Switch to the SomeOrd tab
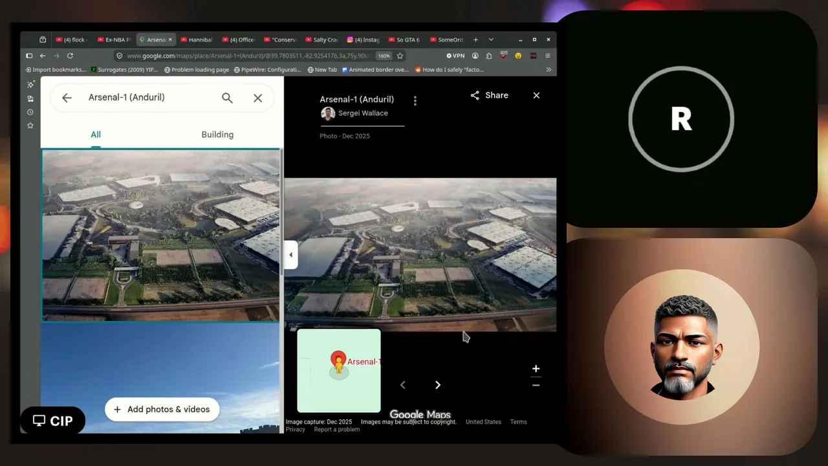Viewport: 828px width, 466px height. [446, 39]
